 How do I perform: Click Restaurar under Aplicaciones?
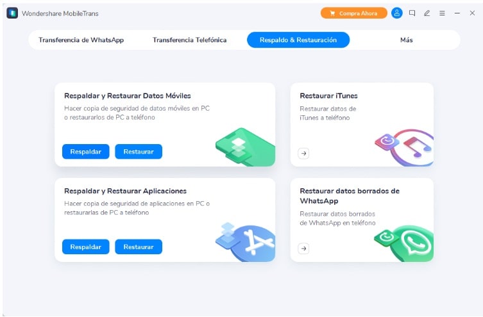(x=139, y=247)
